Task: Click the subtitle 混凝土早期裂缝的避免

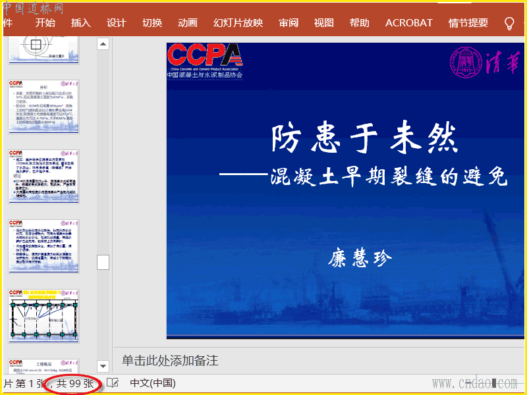Action: [389, 175]
